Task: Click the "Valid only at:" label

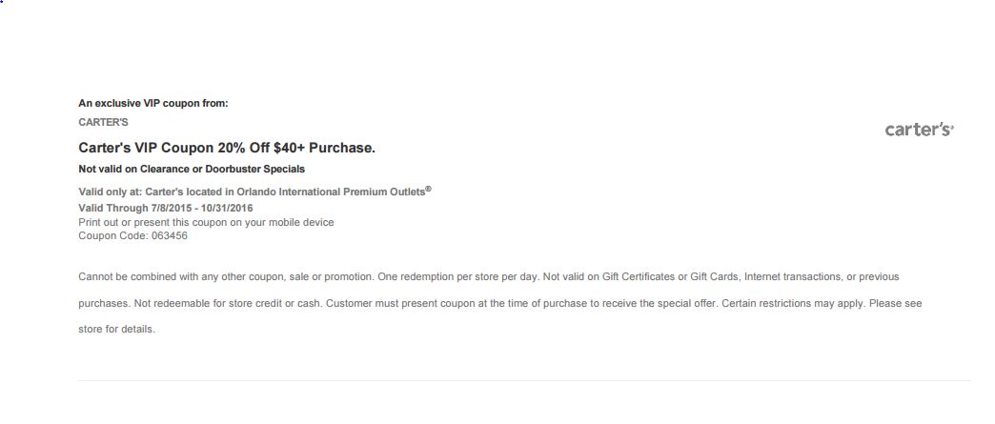Action: 110,192
